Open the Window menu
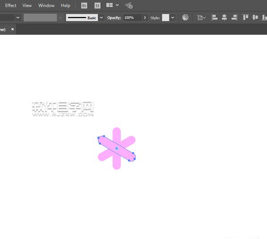 click(x=46, y=6)
